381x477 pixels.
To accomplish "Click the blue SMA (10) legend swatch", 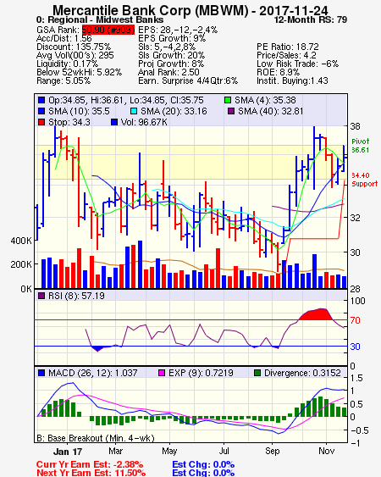I will 41,111.
